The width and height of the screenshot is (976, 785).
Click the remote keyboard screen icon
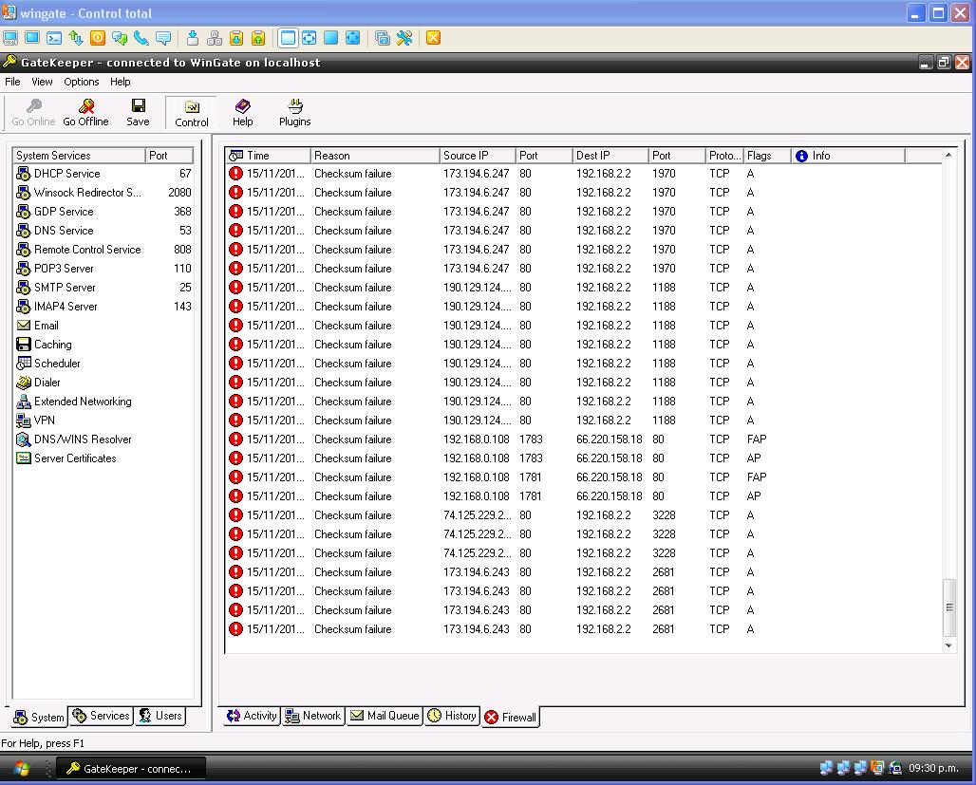tap(10, 38)
